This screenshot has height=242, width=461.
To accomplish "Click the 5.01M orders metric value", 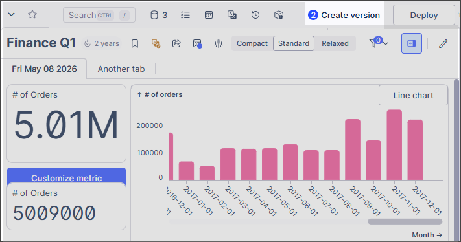I will coord(66,125).
